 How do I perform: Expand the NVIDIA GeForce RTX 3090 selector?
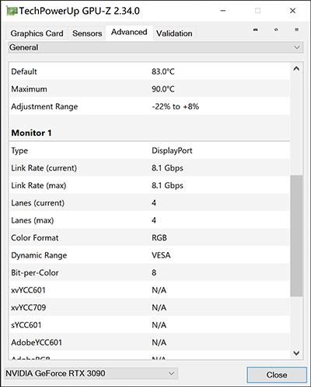91,374
